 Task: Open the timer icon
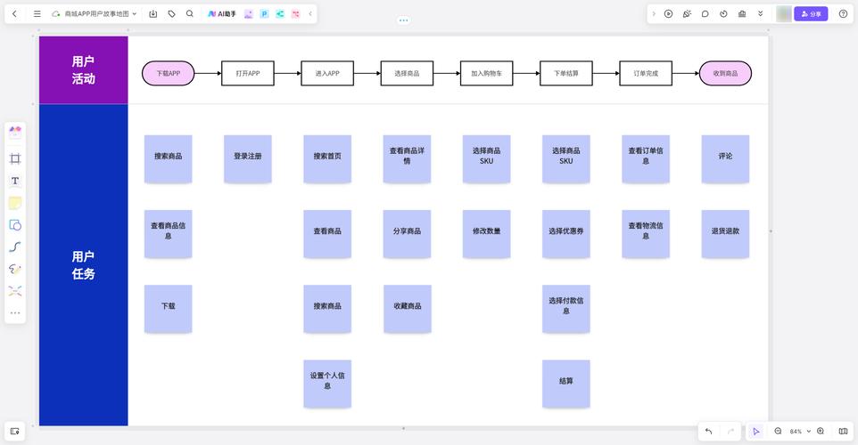tap(723, 13)
